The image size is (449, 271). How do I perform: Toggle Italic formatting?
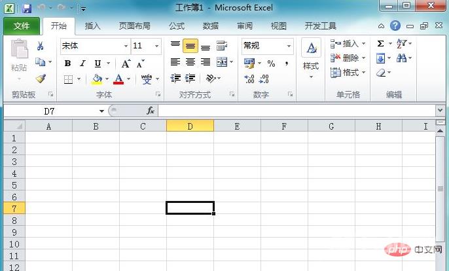(82, 63)
